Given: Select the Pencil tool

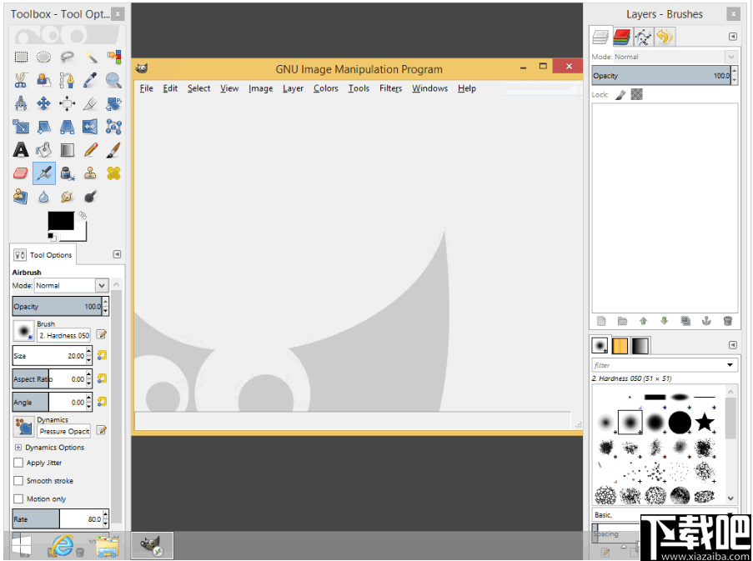Looking at the screenshot, I should [x=90, y=150].
